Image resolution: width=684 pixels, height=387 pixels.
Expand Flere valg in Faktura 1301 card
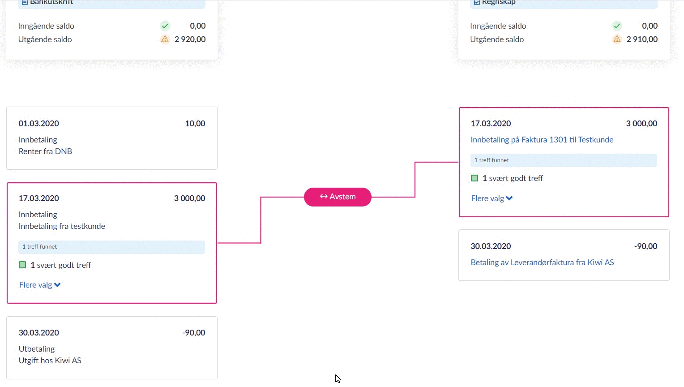pos(492,198)
